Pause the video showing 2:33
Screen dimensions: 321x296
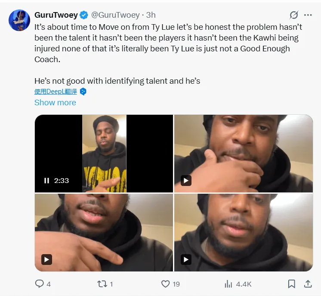click(x=46, y=180)
